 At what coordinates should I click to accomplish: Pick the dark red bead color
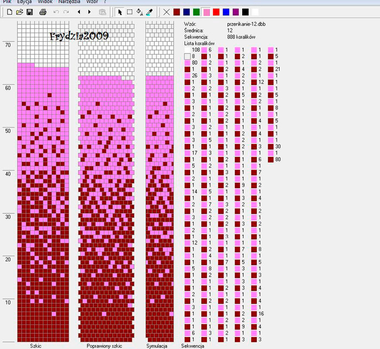pos(176,12)
